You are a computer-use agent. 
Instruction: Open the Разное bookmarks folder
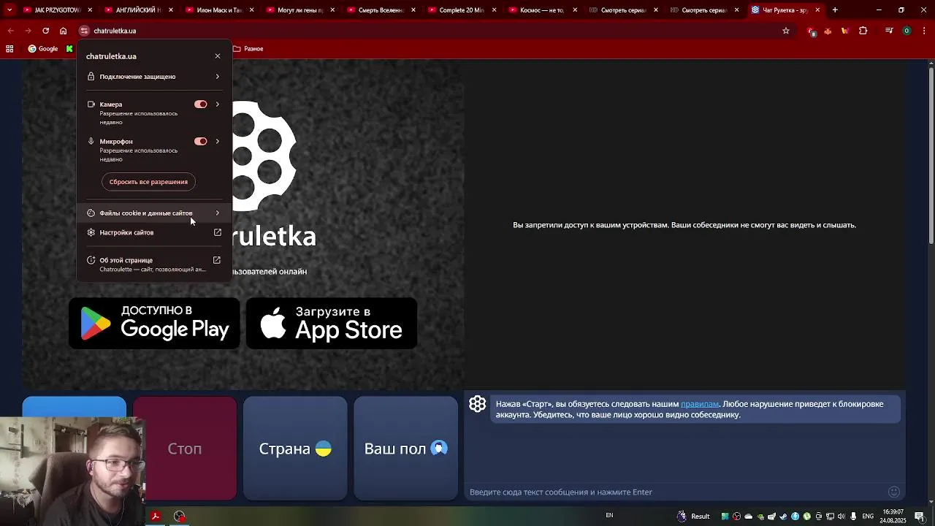(248, 49)
